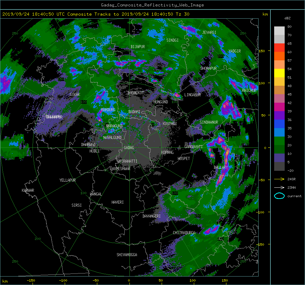The image size is (305, 285).
Task: Click the HUNGUND city label
Action: click(161, 102)
